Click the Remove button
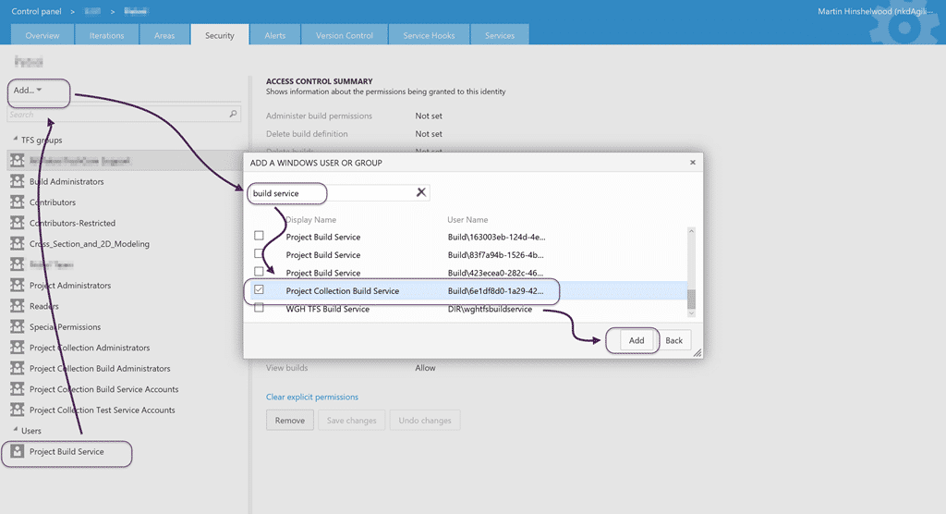 pyautogui.click(x=289, y=421)
